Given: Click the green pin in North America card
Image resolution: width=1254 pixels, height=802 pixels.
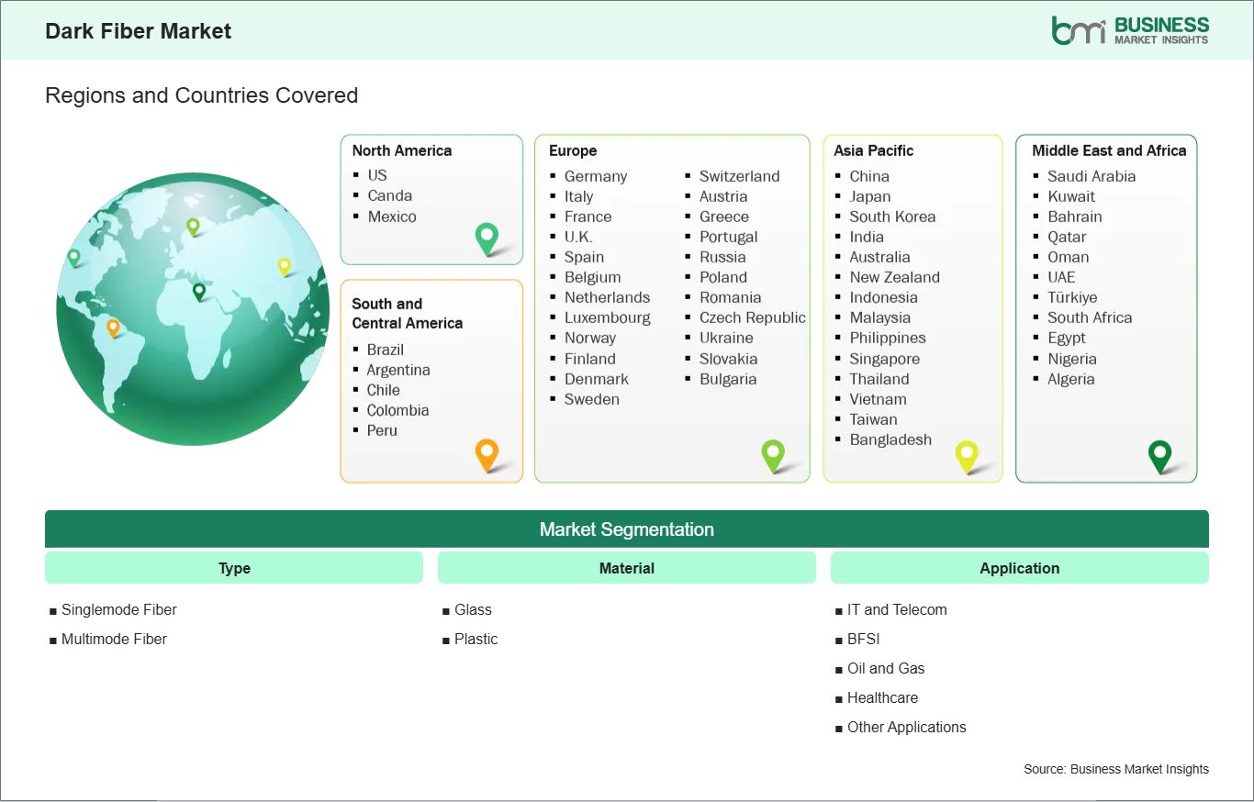Looking at the screenshot, I should [x=487, y=239].
